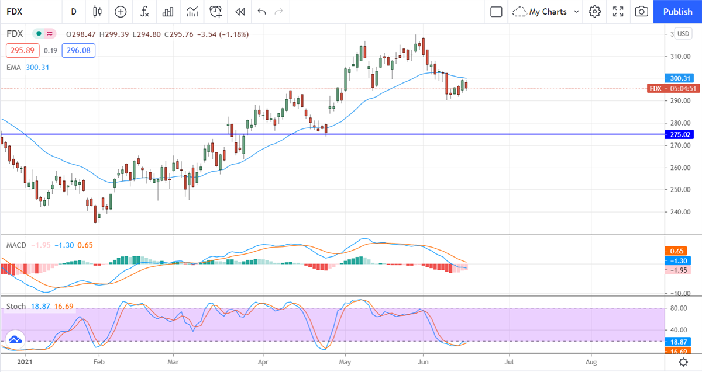Open the layout selector square icon
Viewport: 702px width, 372px height.
[x=496, y=12]
